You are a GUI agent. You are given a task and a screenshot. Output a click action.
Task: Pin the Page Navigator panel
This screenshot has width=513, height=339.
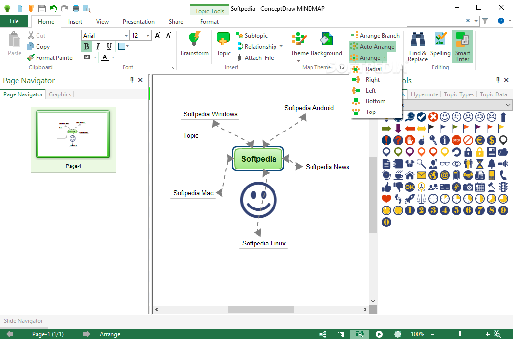[132, 80]
